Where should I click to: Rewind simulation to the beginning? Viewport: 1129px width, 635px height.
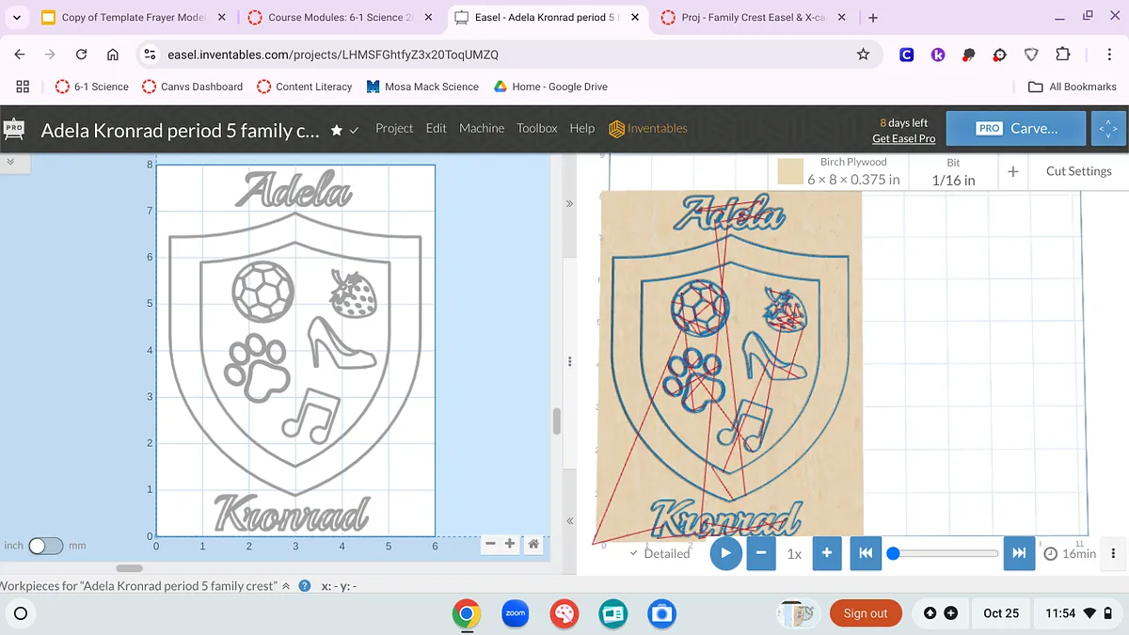pyautogui.click(x=866, y=553)
